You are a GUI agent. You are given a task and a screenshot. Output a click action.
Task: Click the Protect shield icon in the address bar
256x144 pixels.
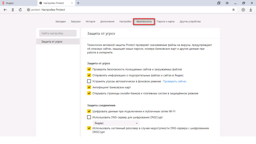[x=28, y=10]
